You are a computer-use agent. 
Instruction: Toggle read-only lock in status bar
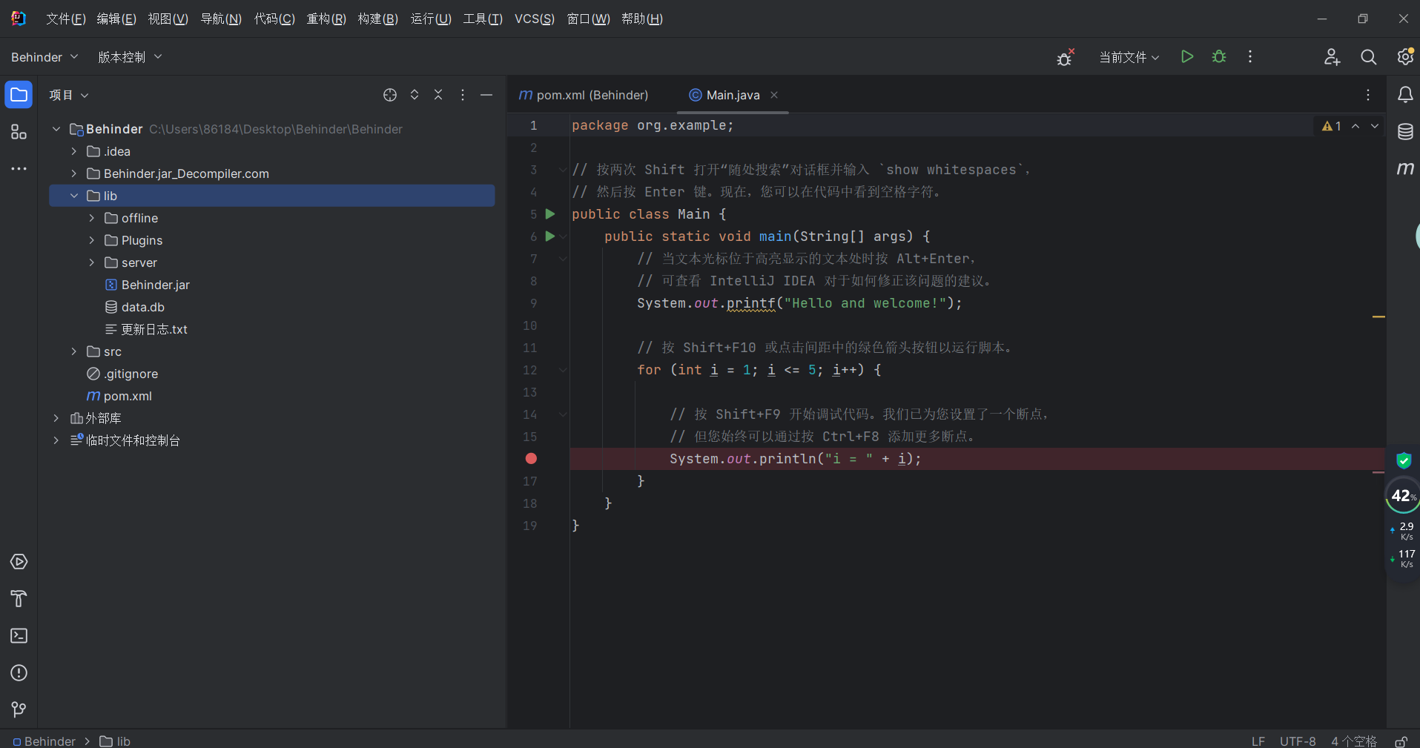pyautogui.click(x=1401, y=741)
